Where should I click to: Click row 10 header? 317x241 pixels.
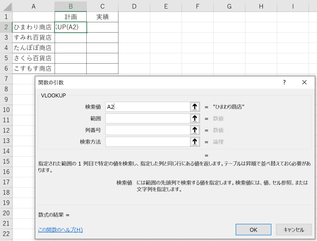click(6, 110)
